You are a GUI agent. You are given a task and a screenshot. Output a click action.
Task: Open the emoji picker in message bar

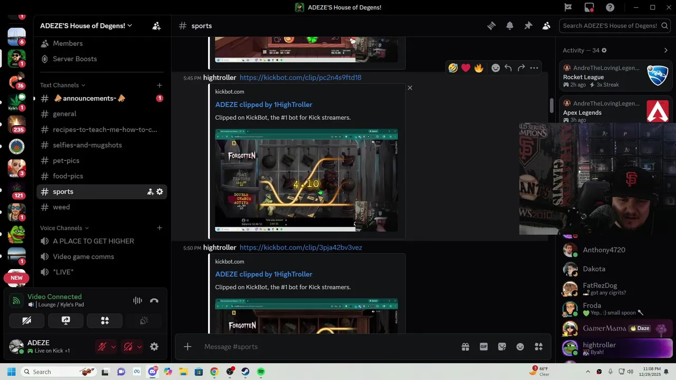(520, 347)
